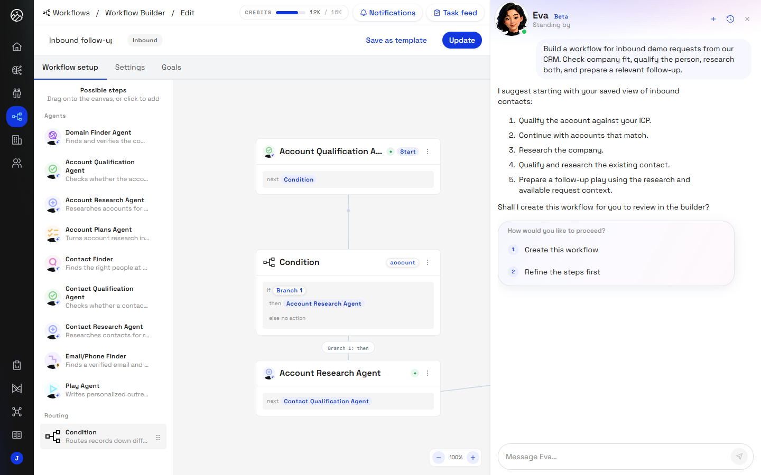Zoom out the canvas with minus button

[439, 458]
